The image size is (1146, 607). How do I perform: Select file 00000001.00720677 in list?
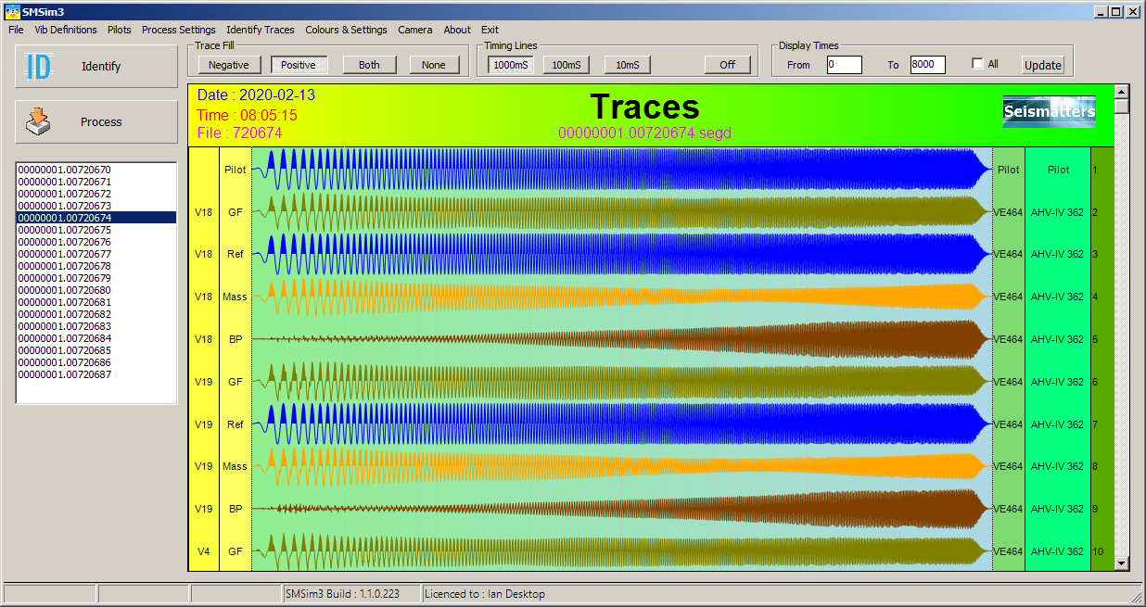[96, 254]
